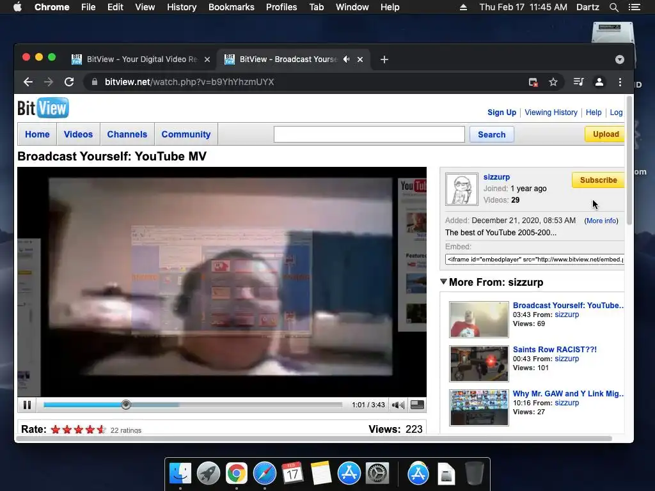Click the video progress bar scrubber handle

click(x=126, y=405)
